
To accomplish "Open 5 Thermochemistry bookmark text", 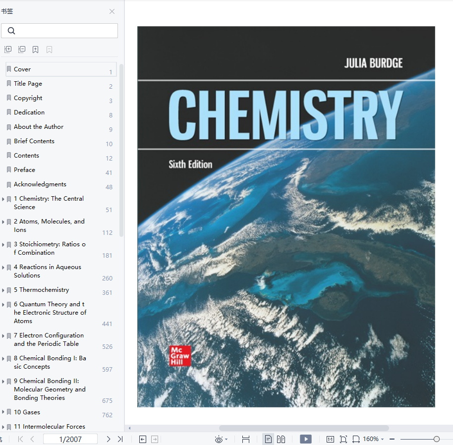I will 41,290.
